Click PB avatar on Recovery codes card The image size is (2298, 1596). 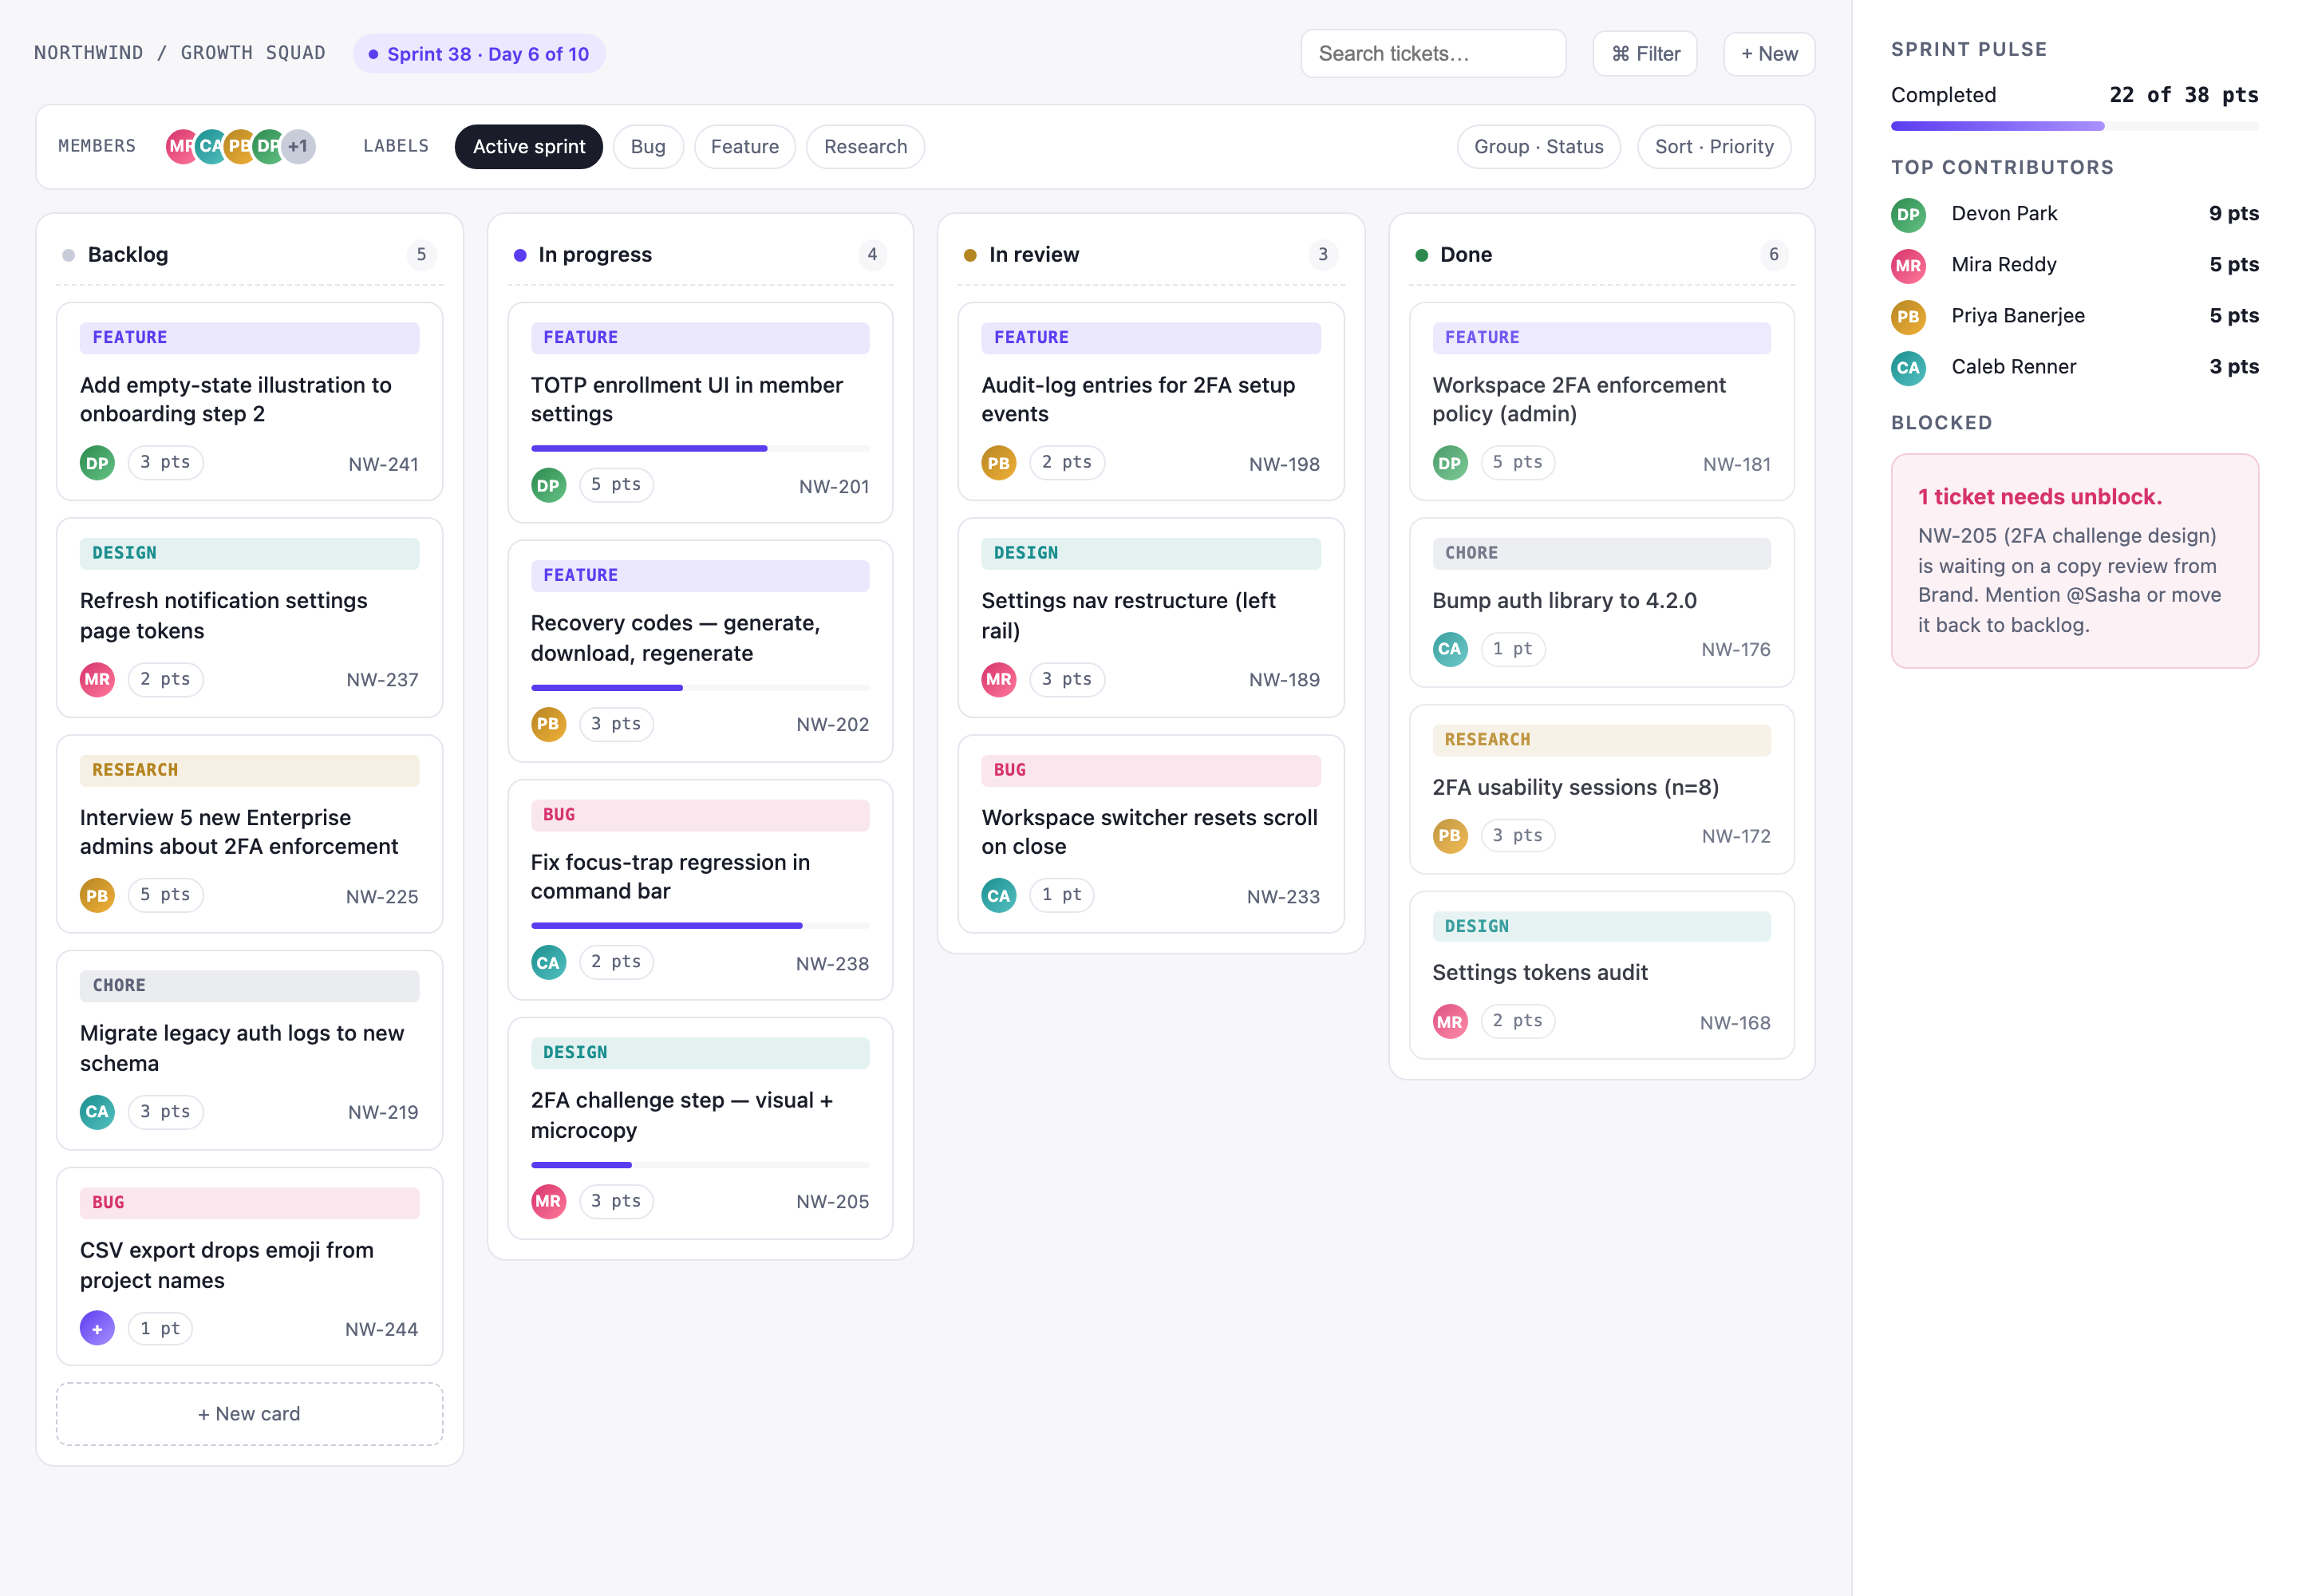[548, 725]
